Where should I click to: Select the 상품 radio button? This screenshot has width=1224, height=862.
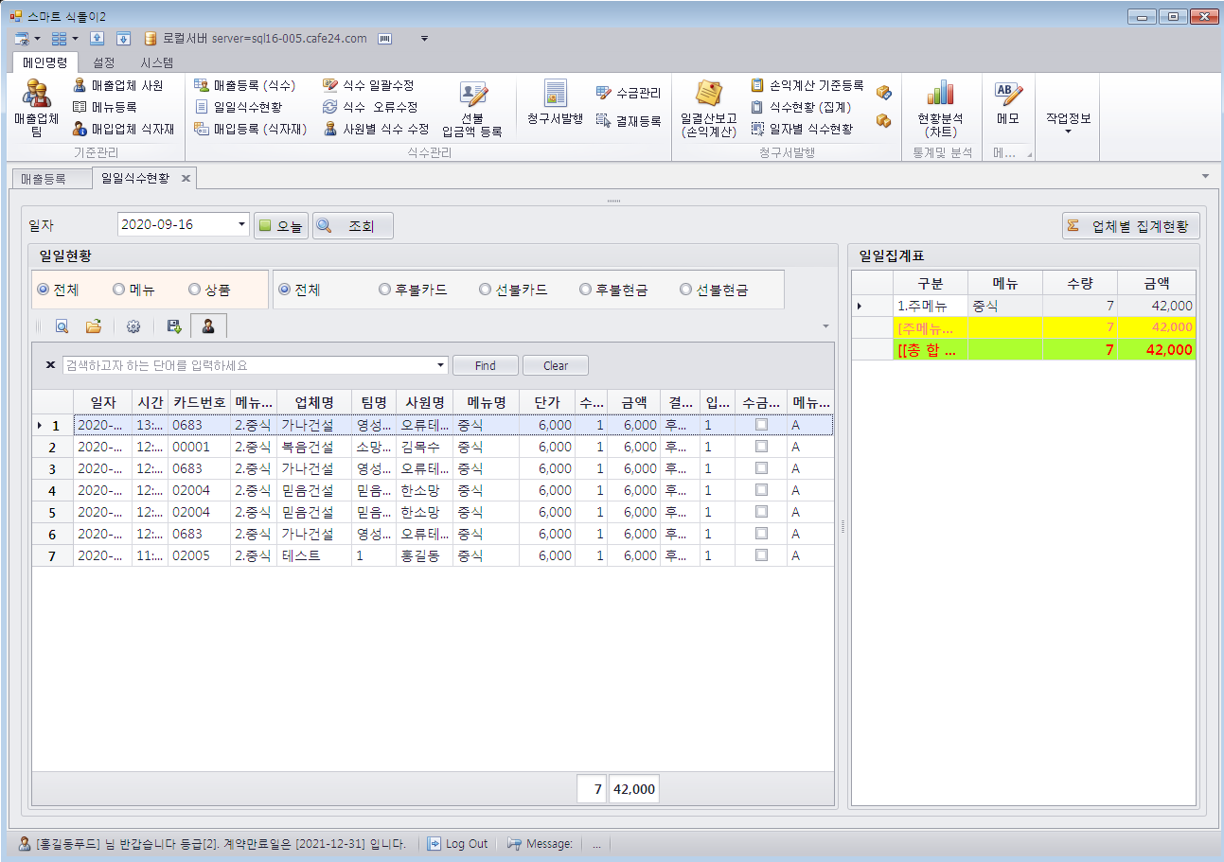[209, 290]
